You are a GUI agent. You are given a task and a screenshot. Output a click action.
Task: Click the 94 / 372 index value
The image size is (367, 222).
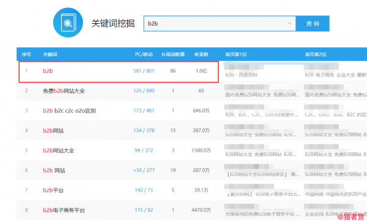(x=144, y=150)
